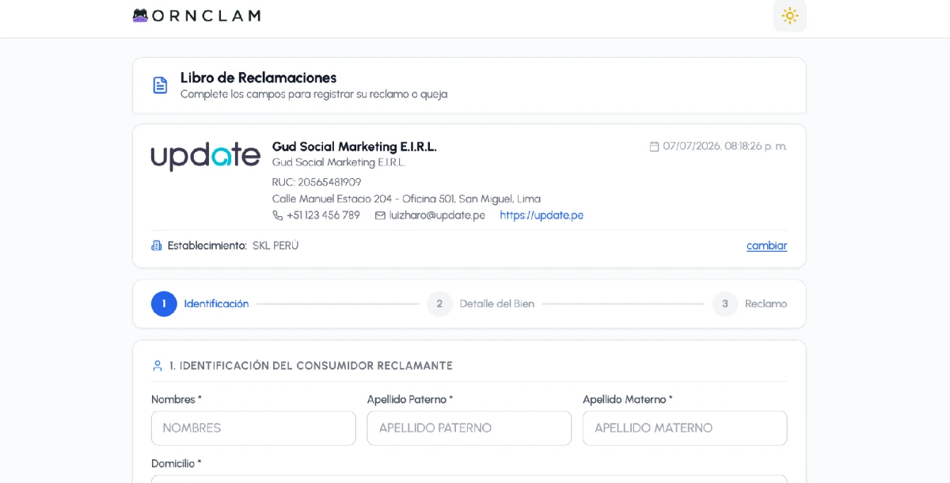The height and width of the screenshot is (483, 950).
Task: Open the https://update.pe link
Action: [541, 215]
